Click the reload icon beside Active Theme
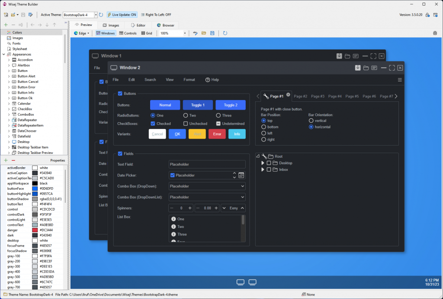 (x=101, y=15)
